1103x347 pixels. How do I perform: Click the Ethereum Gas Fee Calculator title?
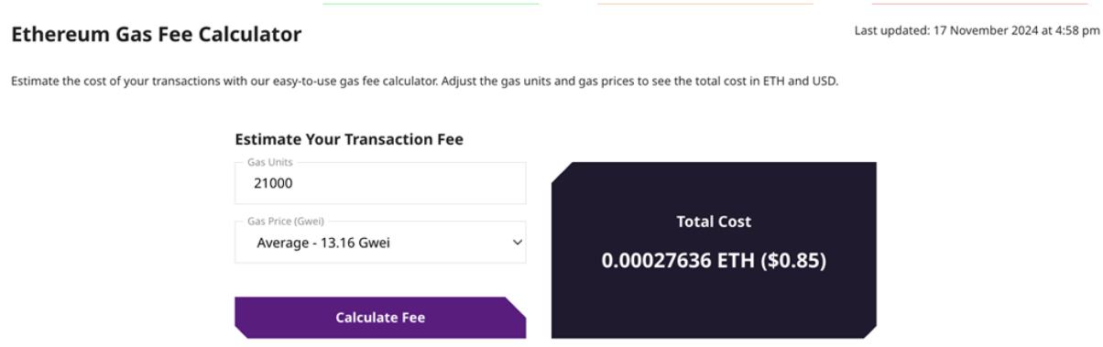pyautogui.click(x=156, y=35)
